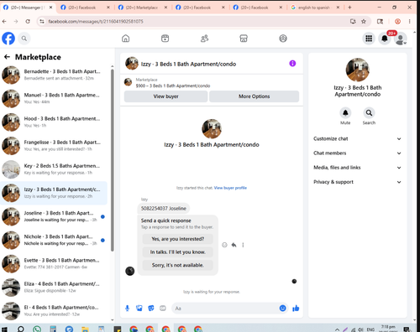Switch to the english to spanish tab
This screenshot has width=420, height=332.
point(314,8)
